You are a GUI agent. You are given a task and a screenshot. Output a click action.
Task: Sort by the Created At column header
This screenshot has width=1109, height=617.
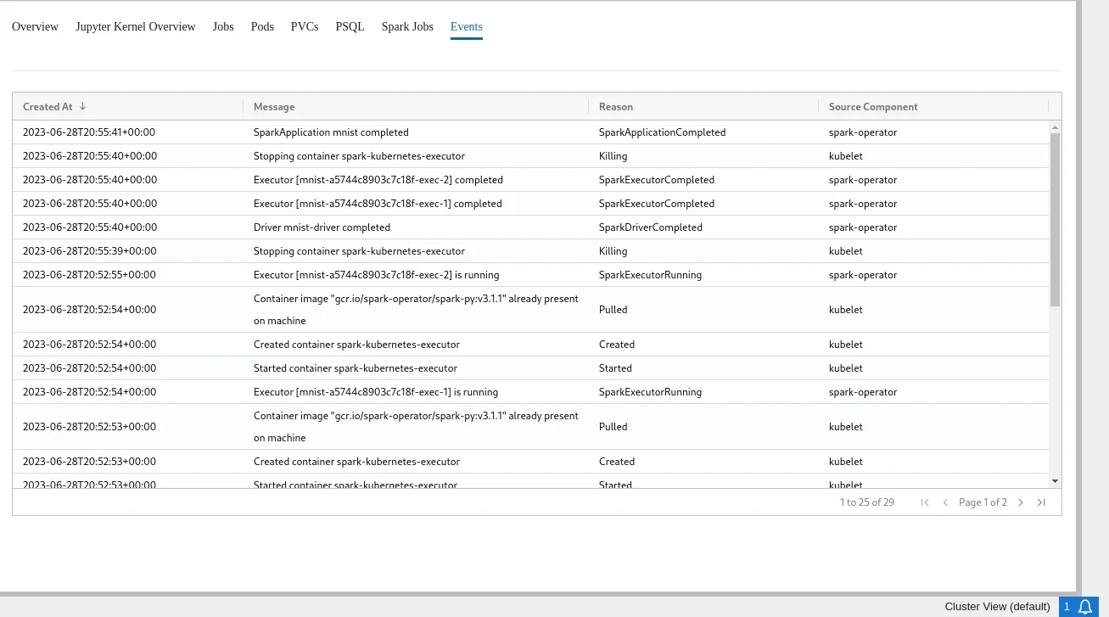pyautogui.click(x=48, y=107)
